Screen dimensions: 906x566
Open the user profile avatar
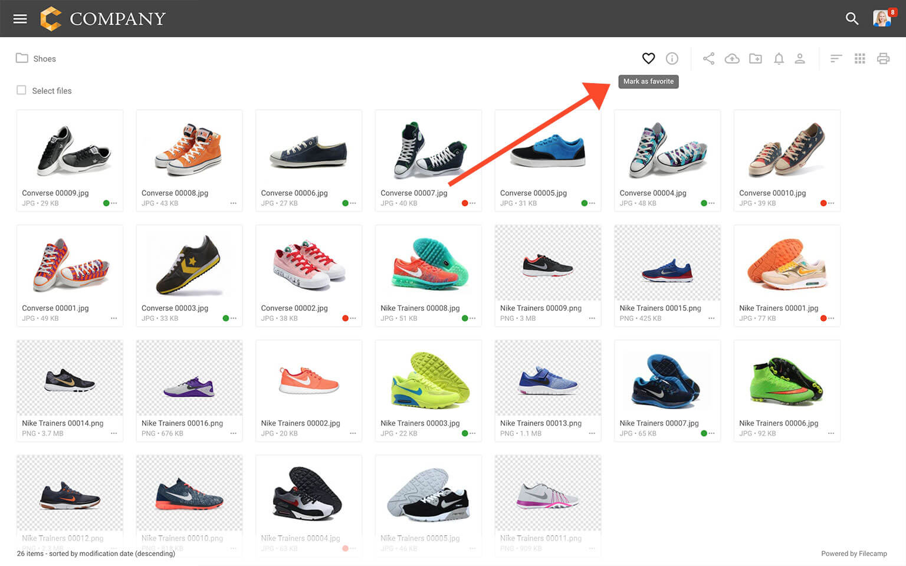(882, 19)
